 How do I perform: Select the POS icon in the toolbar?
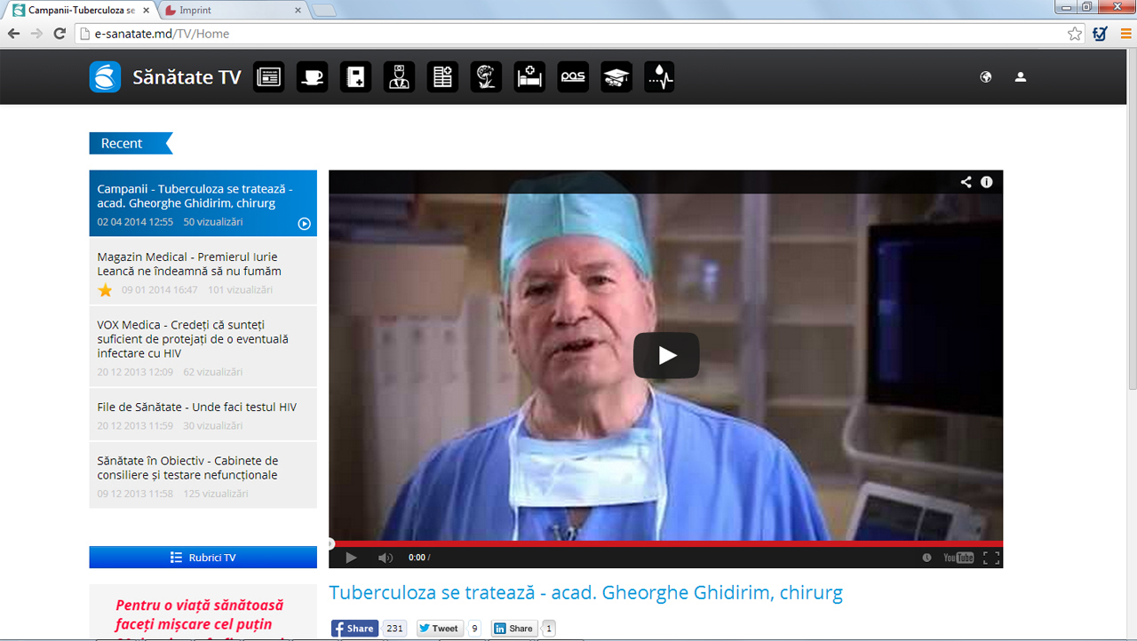tap(573, 76)
